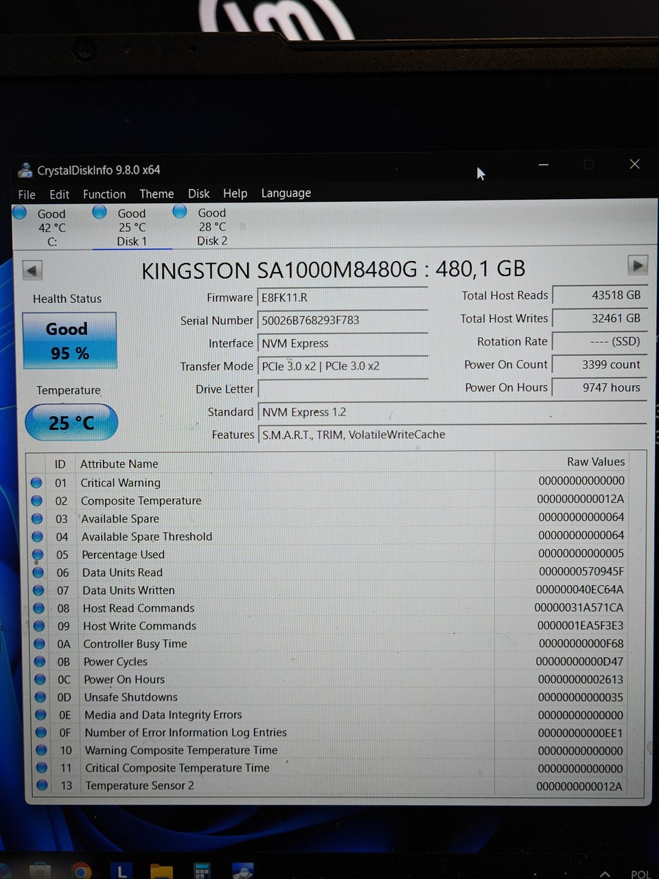This screenshot has width=659, height=879.
Task: Click the Attribute Name column header
Action: (x=119, y=464)
